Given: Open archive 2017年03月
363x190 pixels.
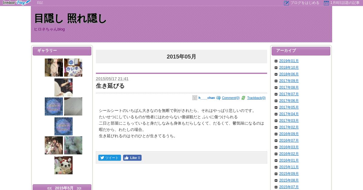Looking at the screenshot, I should [289, 121].
